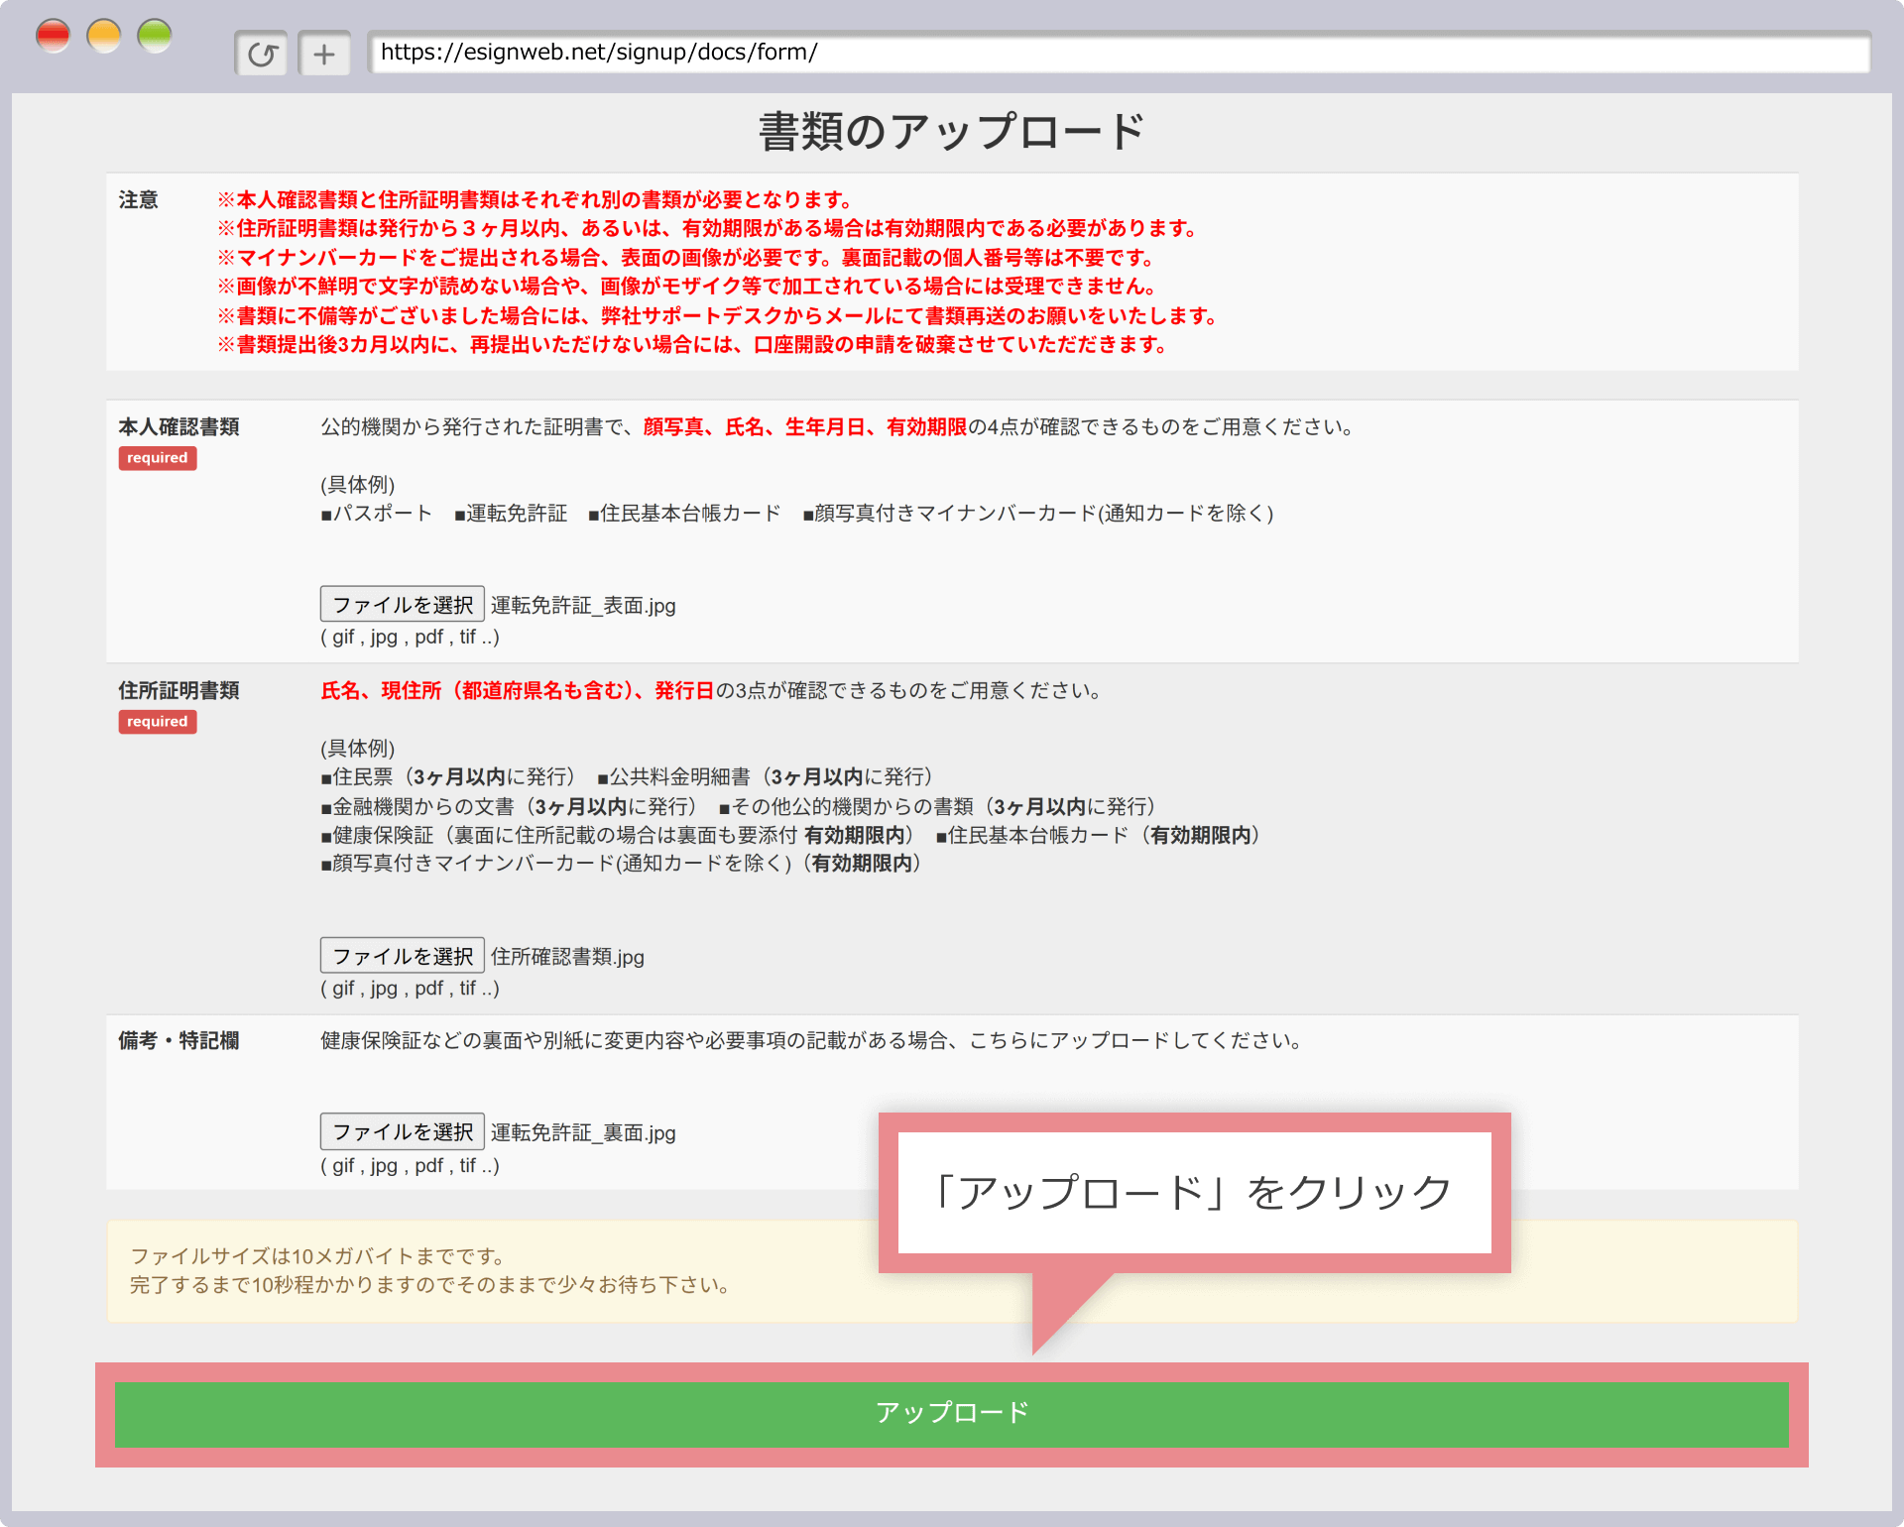
Task: Click the browser reload icon
Action: click(262, 54)
